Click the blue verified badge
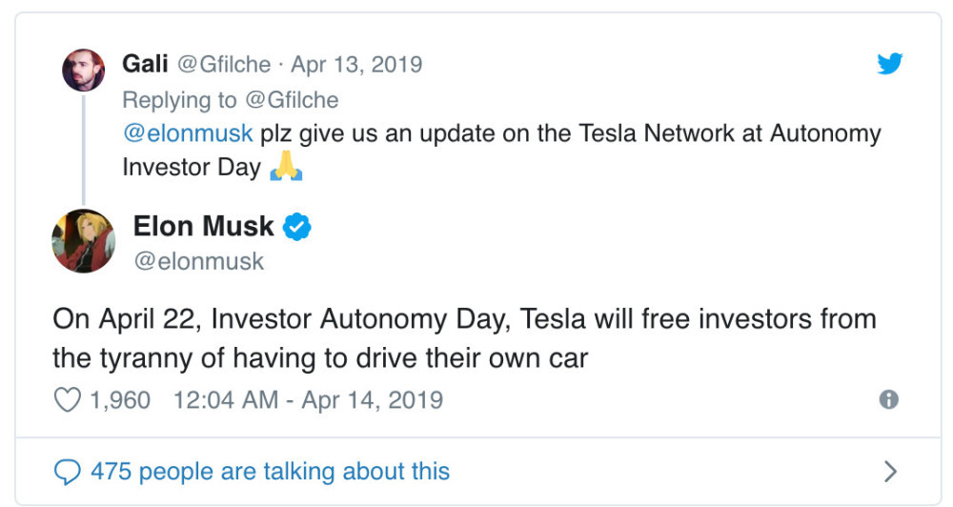This screenshot has height=507, width=953. (x=297, y=227)
